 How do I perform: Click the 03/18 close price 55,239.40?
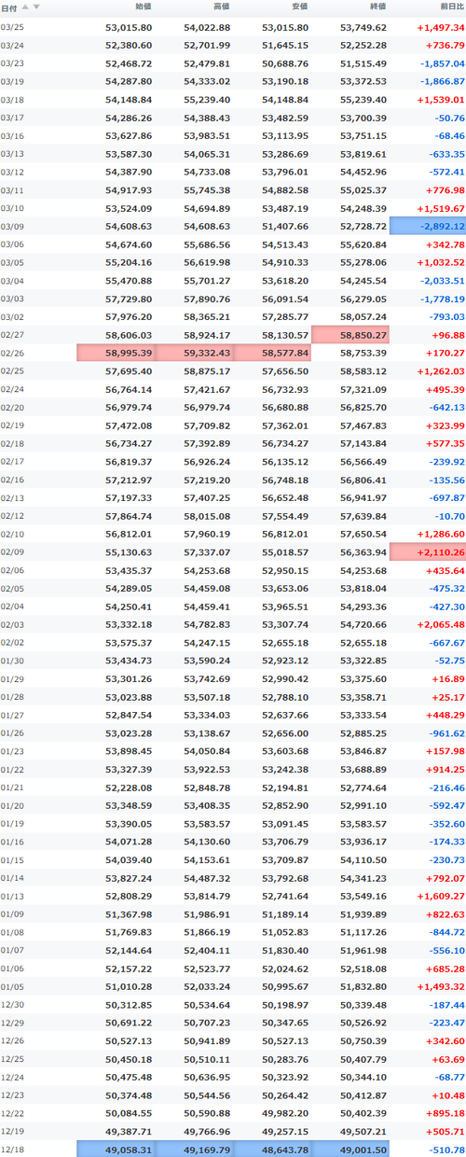click(x=363, y=100)
